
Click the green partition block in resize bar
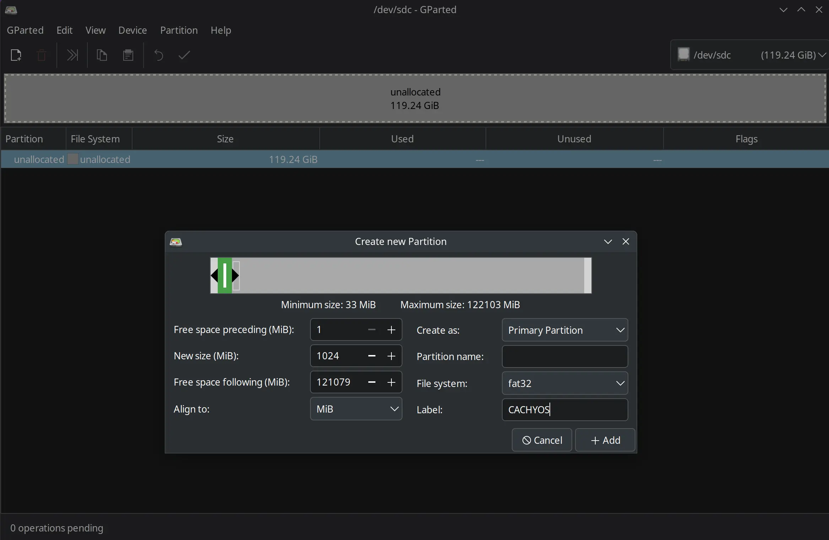click(225, 276)
